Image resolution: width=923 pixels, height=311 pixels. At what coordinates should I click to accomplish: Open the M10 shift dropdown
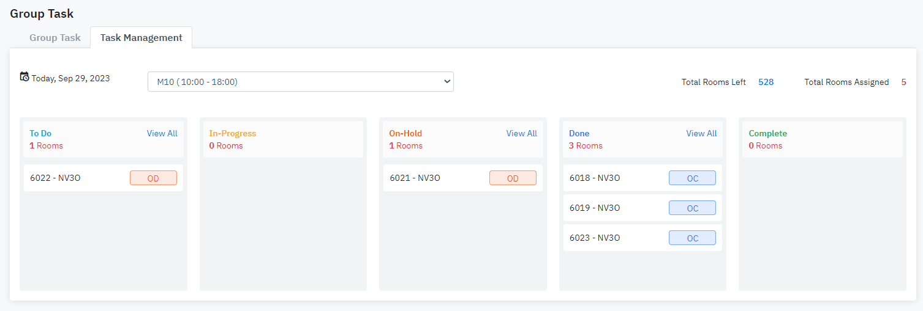tap(300, 82)
